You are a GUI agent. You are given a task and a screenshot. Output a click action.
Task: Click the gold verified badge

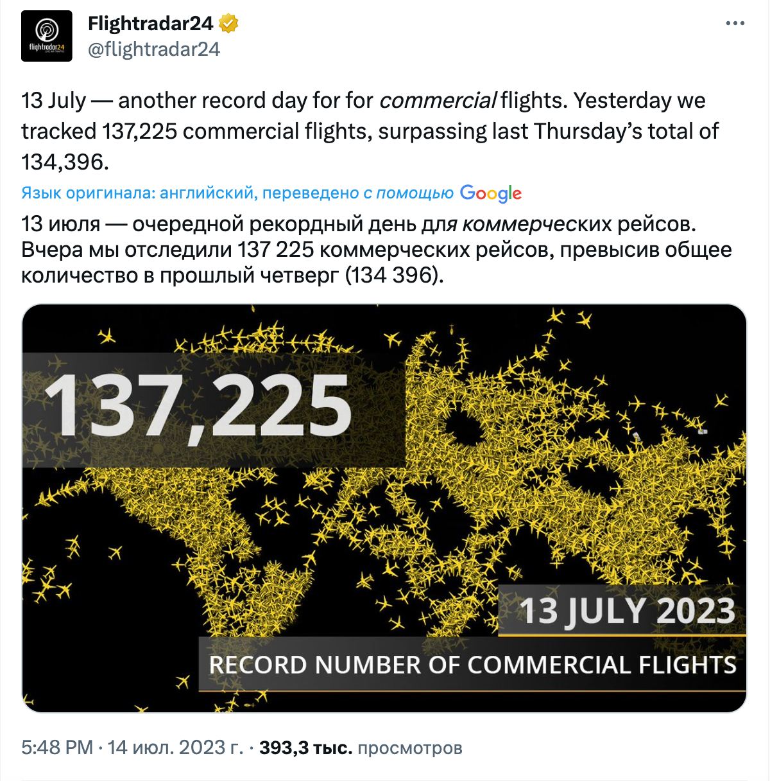point(229,24)
